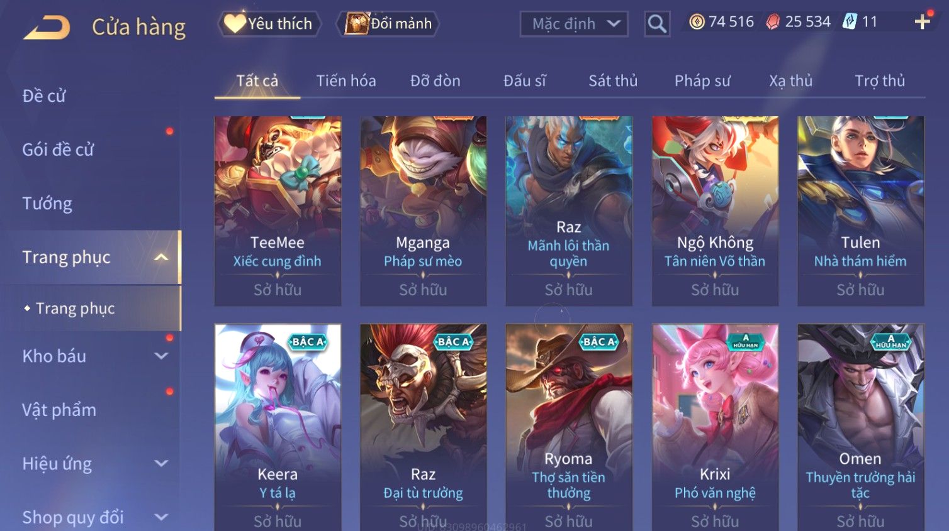This screenshot has width=949, height=531.
Task: Tap the golden back arrow icon
Action: (x=47, y=28)
